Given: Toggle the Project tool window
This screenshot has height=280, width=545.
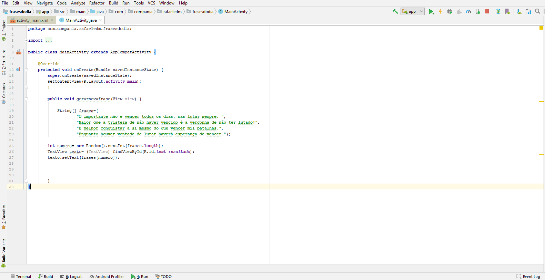Looking at the screenshot, I should point(4,30).
